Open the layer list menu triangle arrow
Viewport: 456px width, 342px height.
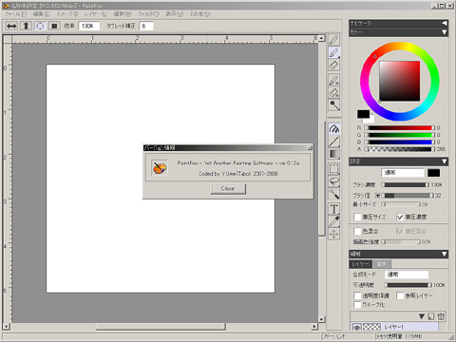coord(422,316)
